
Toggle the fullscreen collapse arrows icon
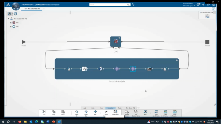(x=213, y=9)
